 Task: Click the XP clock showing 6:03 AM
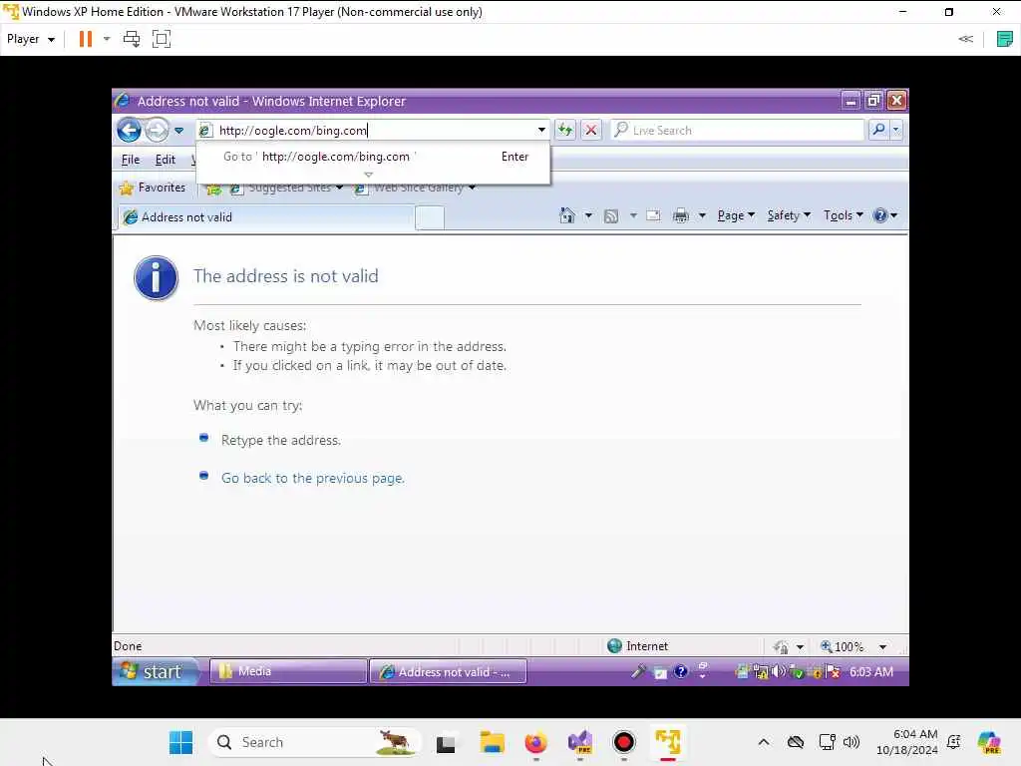871,671
